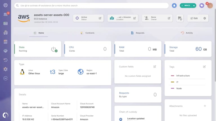The height and width of the screenshot is (121, 216).
Task: Click the page vertical scrollbar
Action: 215,45
